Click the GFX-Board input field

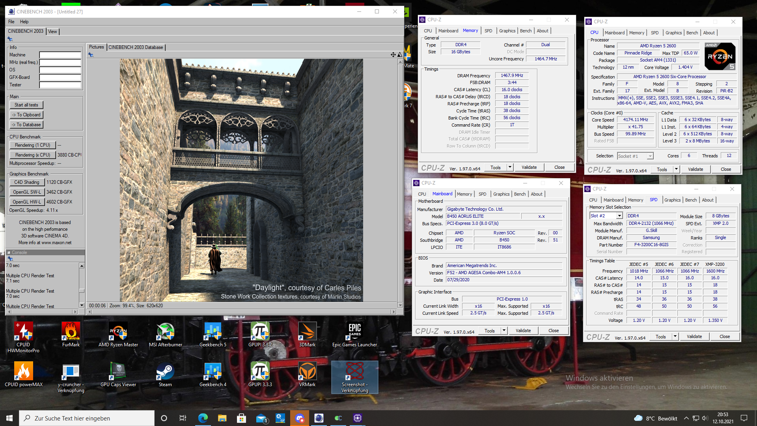coord(60,77)
